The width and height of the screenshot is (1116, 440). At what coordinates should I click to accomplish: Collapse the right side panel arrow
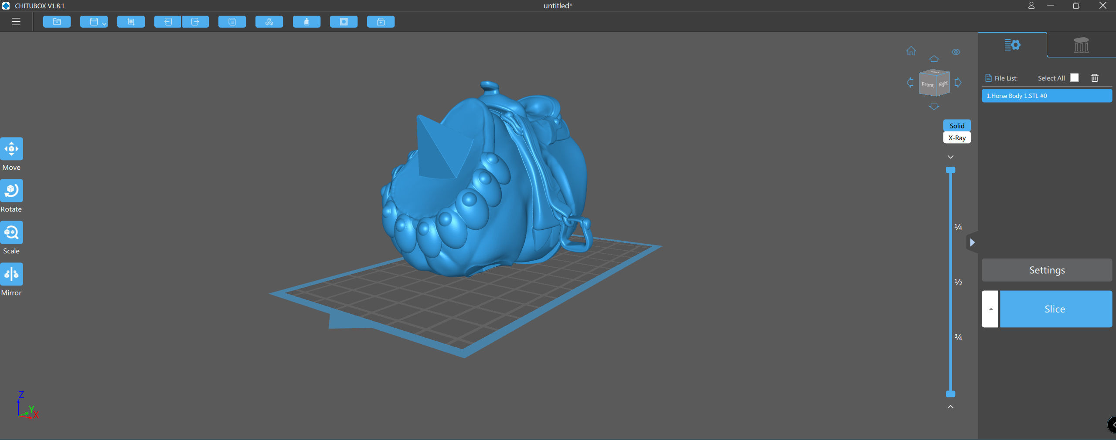pos(972,242)
